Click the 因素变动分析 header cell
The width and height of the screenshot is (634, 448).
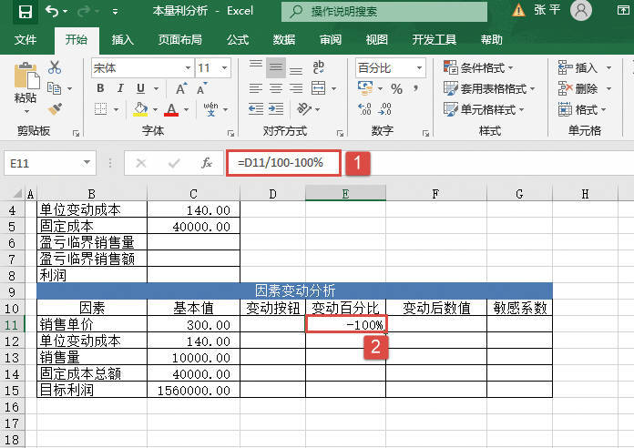coord(295,290)
